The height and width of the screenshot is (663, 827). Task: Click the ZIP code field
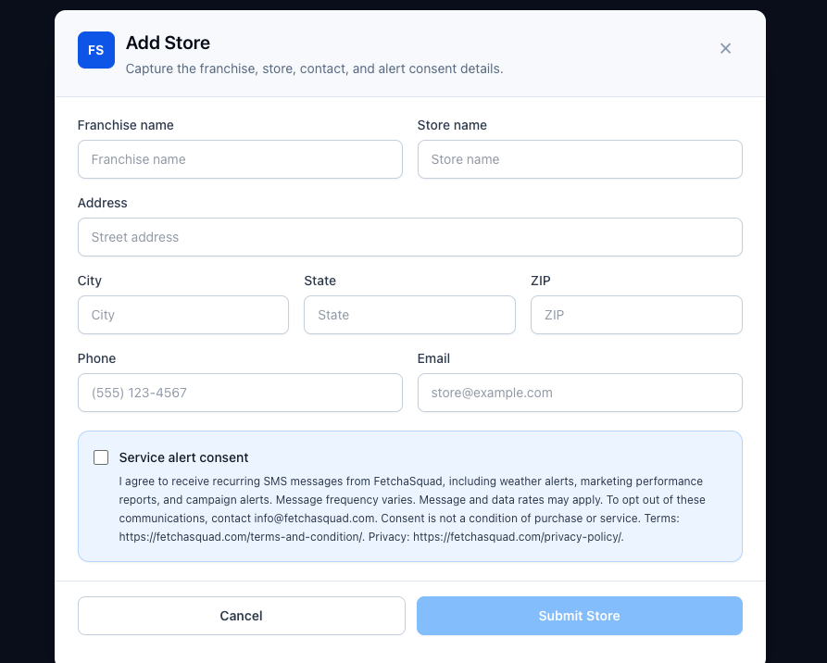click(x=636, y=315)
